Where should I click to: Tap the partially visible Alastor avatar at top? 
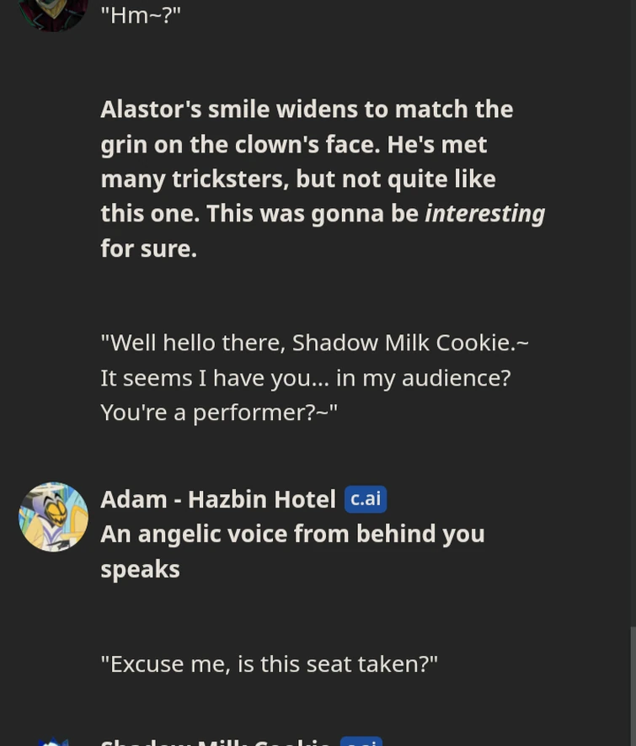click(x=53, y=13)
